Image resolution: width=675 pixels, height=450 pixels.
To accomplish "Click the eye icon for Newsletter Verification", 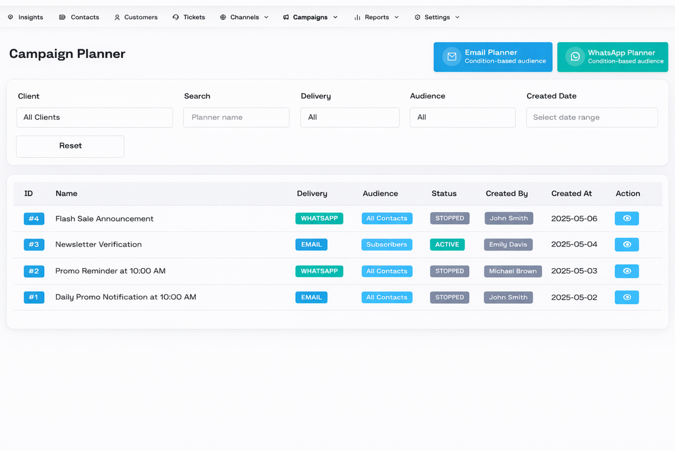I will tap(626, 244).
